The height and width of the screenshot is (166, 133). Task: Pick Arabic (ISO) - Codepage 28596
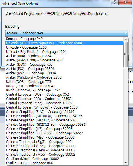coord(64,69)
